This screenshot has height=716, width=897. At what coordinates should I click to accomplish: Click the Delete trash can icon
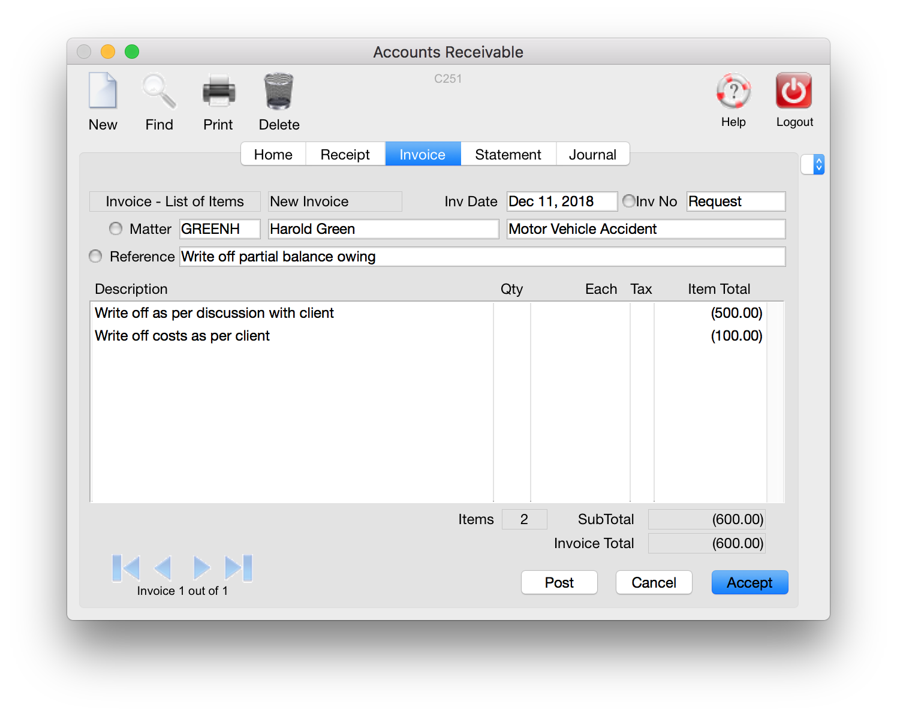[x=279, y=91]
